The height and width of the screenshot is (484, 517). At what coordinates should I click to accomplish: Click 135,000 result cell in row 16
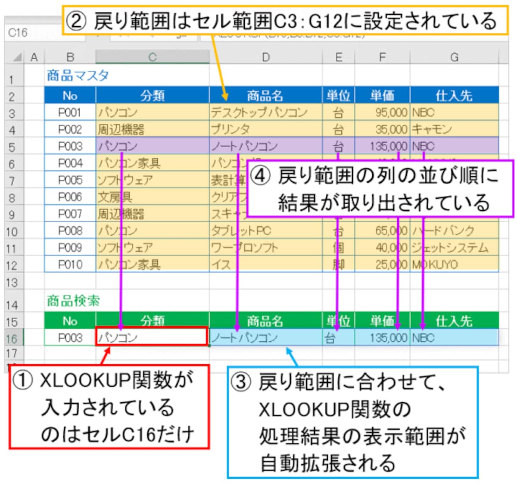point(383,337)
